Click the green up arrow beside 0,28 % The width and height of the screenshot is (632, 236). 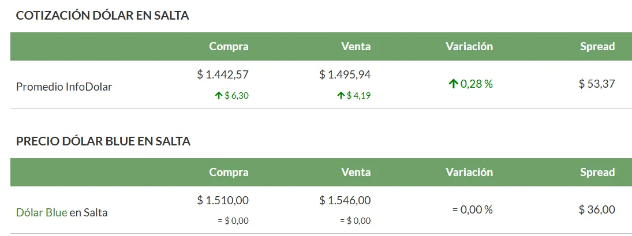point(453,84)
